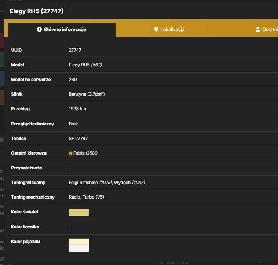The height and width of the screenshot is (265, 278).
Task: Click the Silnik label
Action: pyautogui.click(x=17, y=94)
